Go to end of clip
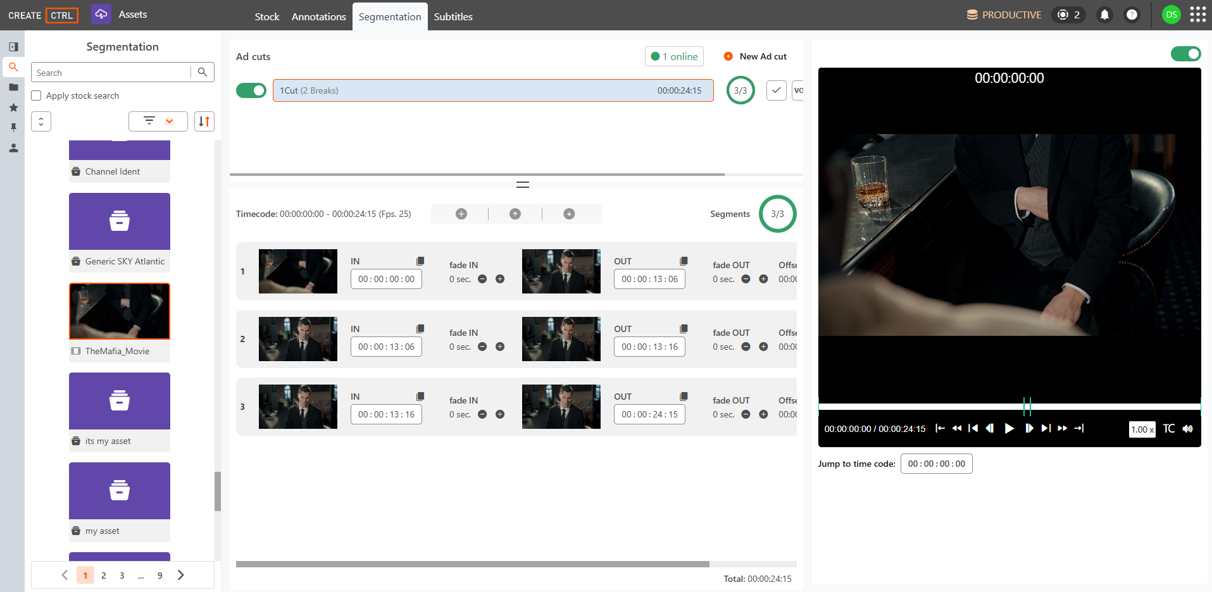Image resolution: width=1212 pixels, height=592 pixels. tap(1079, 429)
